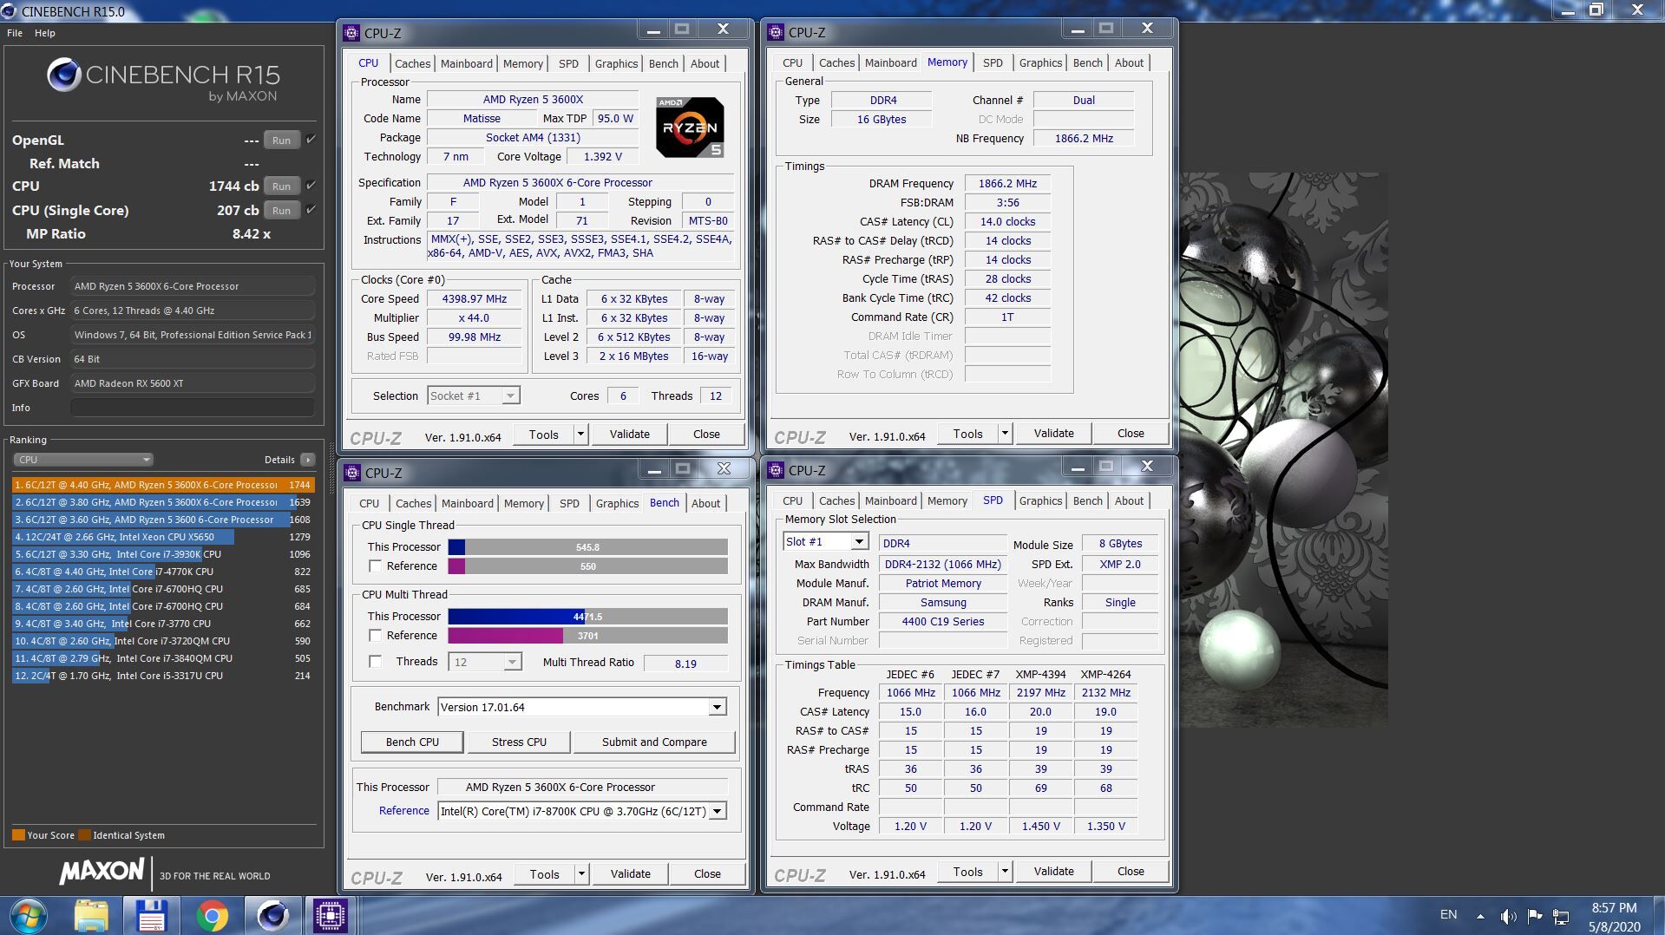Viewport: 1665px width, 935px height.
Task: Click CPU-Z title icon in top-left window
Action: tap(351, 33)
